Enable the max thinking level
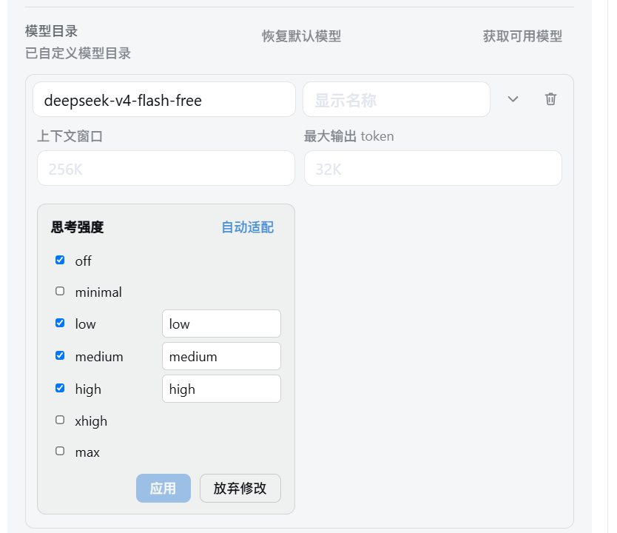This screenshot has height=533, width=617. [x=60, y=451]
